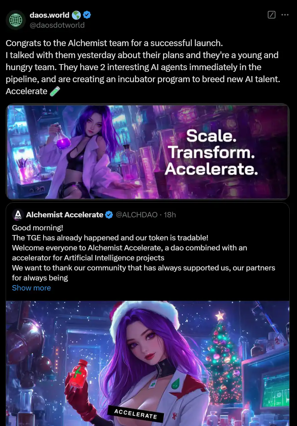Click the globe emoji next to daos.world
Screen dimensions: 297x426
pyautogui.click(x=76, y=15)
